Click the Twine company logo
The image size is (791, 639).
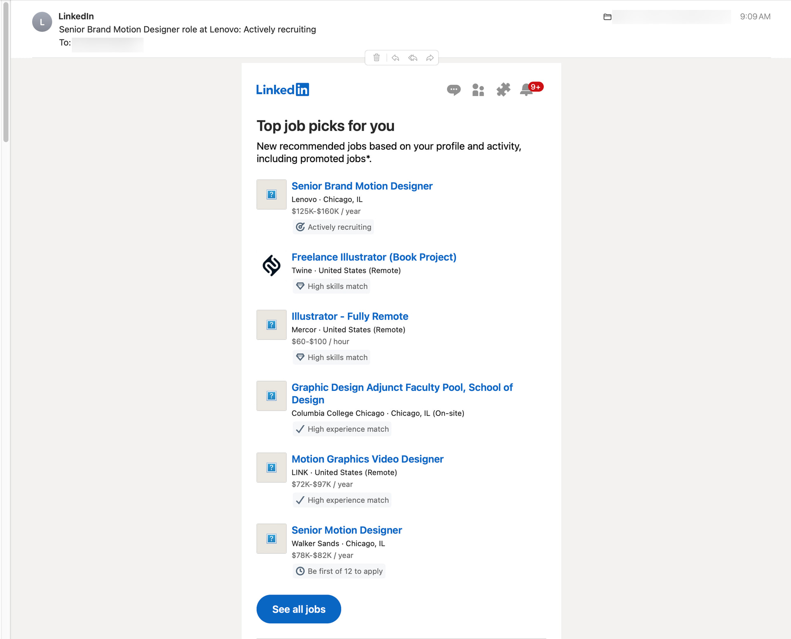271,265
